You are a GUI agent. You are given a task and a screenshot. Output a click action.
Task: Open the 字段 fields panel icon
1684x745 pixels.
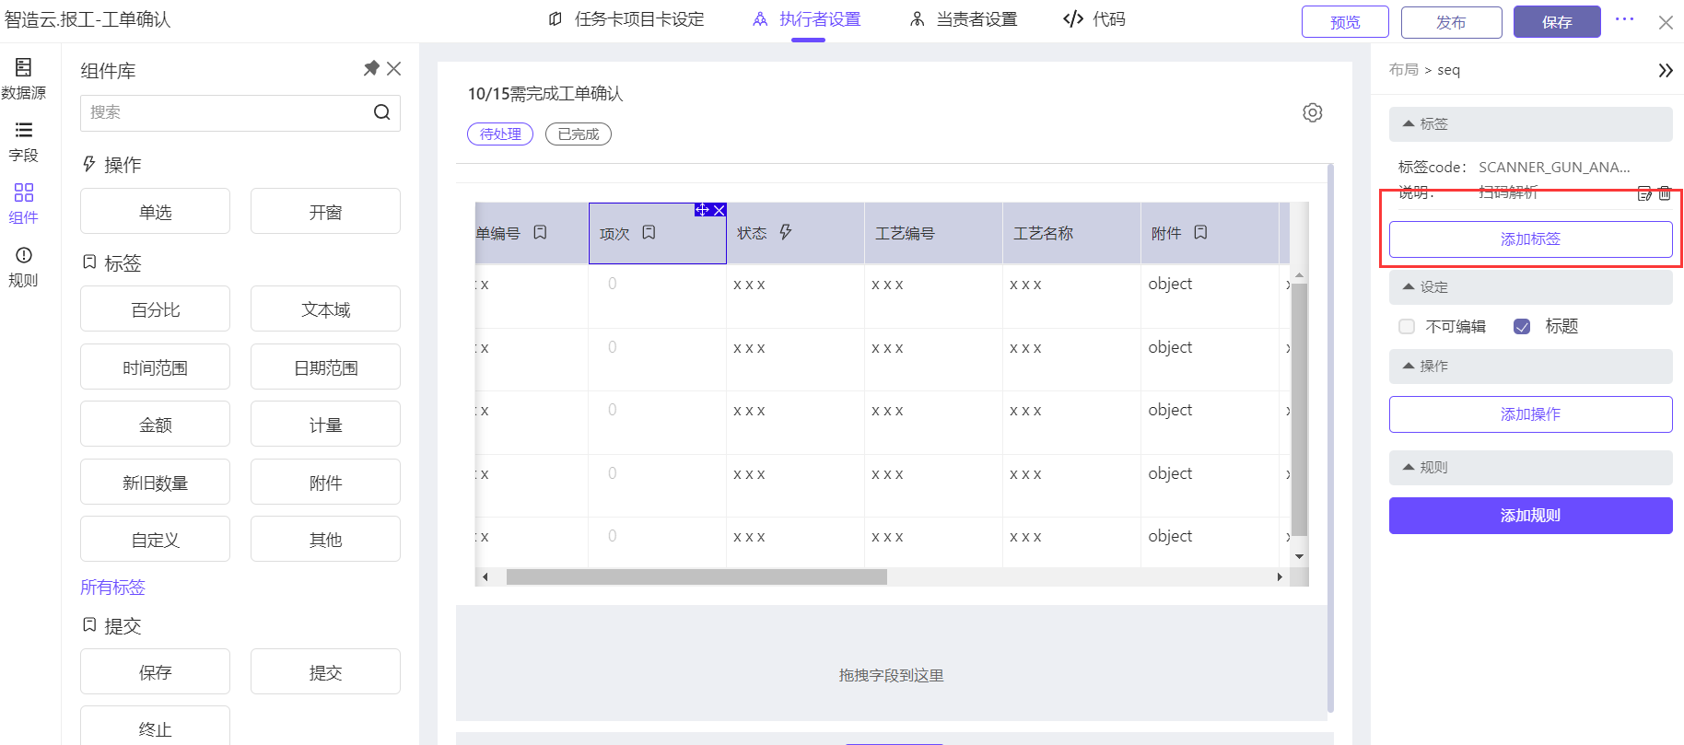23,140
